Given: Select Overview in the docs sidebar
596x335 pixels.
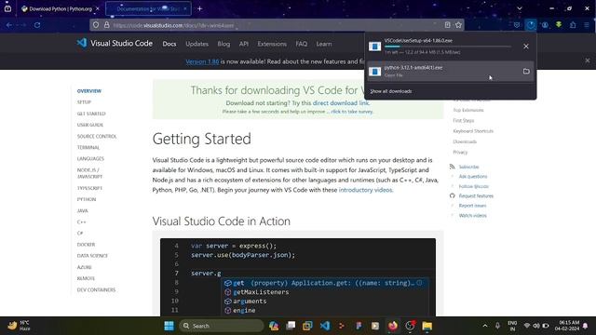Looking at the screenshot, I should point(89,91).
